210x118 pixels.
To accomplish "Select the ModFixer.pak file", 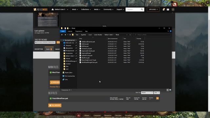I will coord(85,58).
